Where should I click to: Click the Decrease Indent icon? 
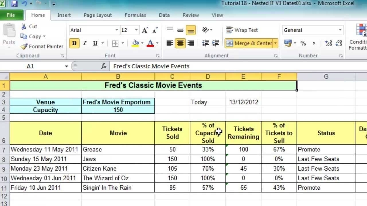tap(205, 43)
